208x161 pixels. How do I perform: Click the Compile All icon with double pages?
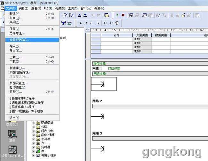[71, 15]
